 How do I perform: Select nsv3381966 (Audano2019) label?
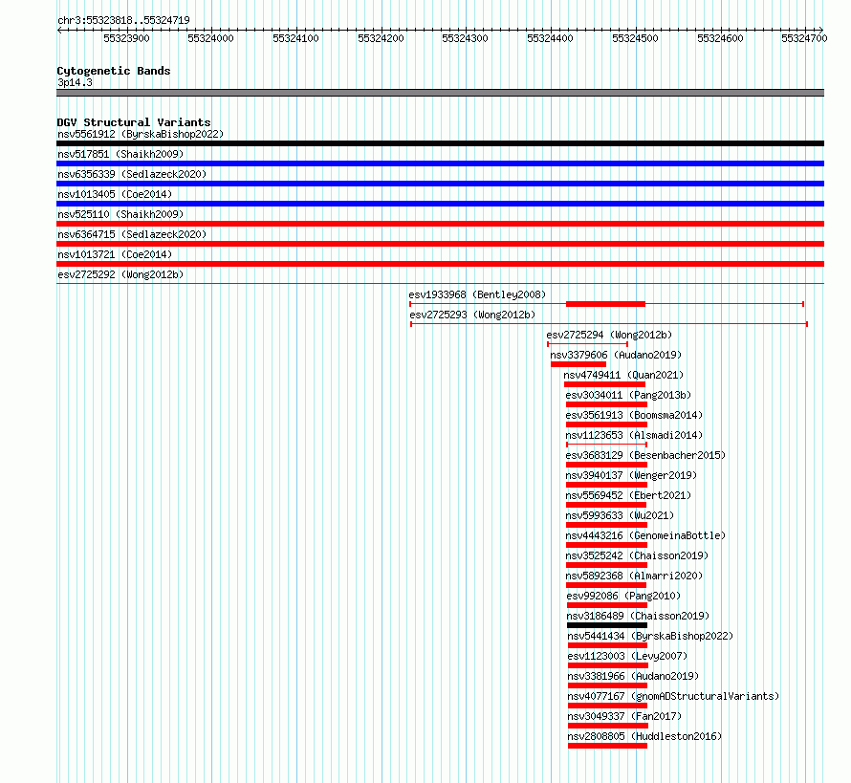coord(633,676)
